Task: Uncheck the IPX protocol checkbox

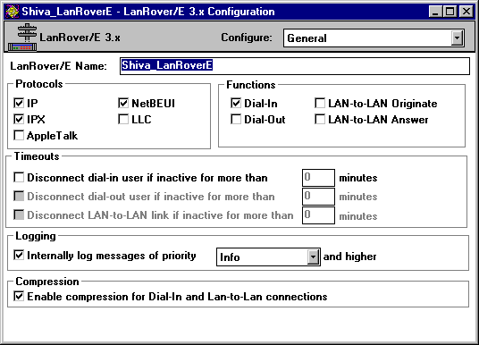Action: coord(19,119)
